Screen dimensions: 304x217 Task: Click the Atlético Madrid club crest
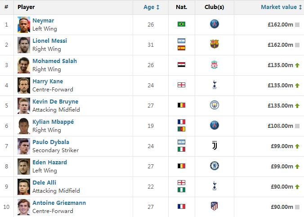(215, 207)
